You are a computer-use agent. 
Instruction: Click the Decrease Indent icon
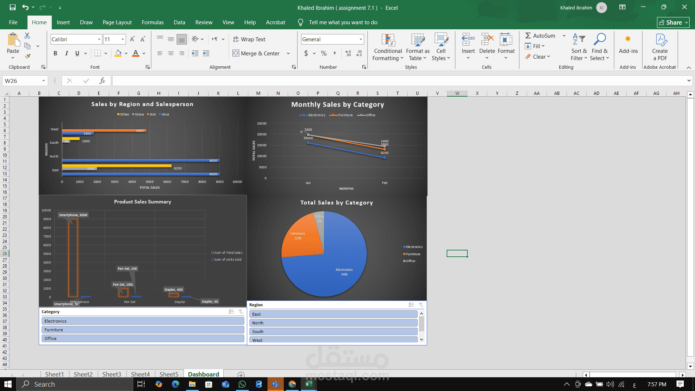click(195, 53)
